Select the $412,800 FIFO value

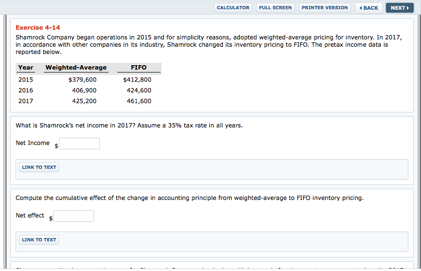[137, 80]
